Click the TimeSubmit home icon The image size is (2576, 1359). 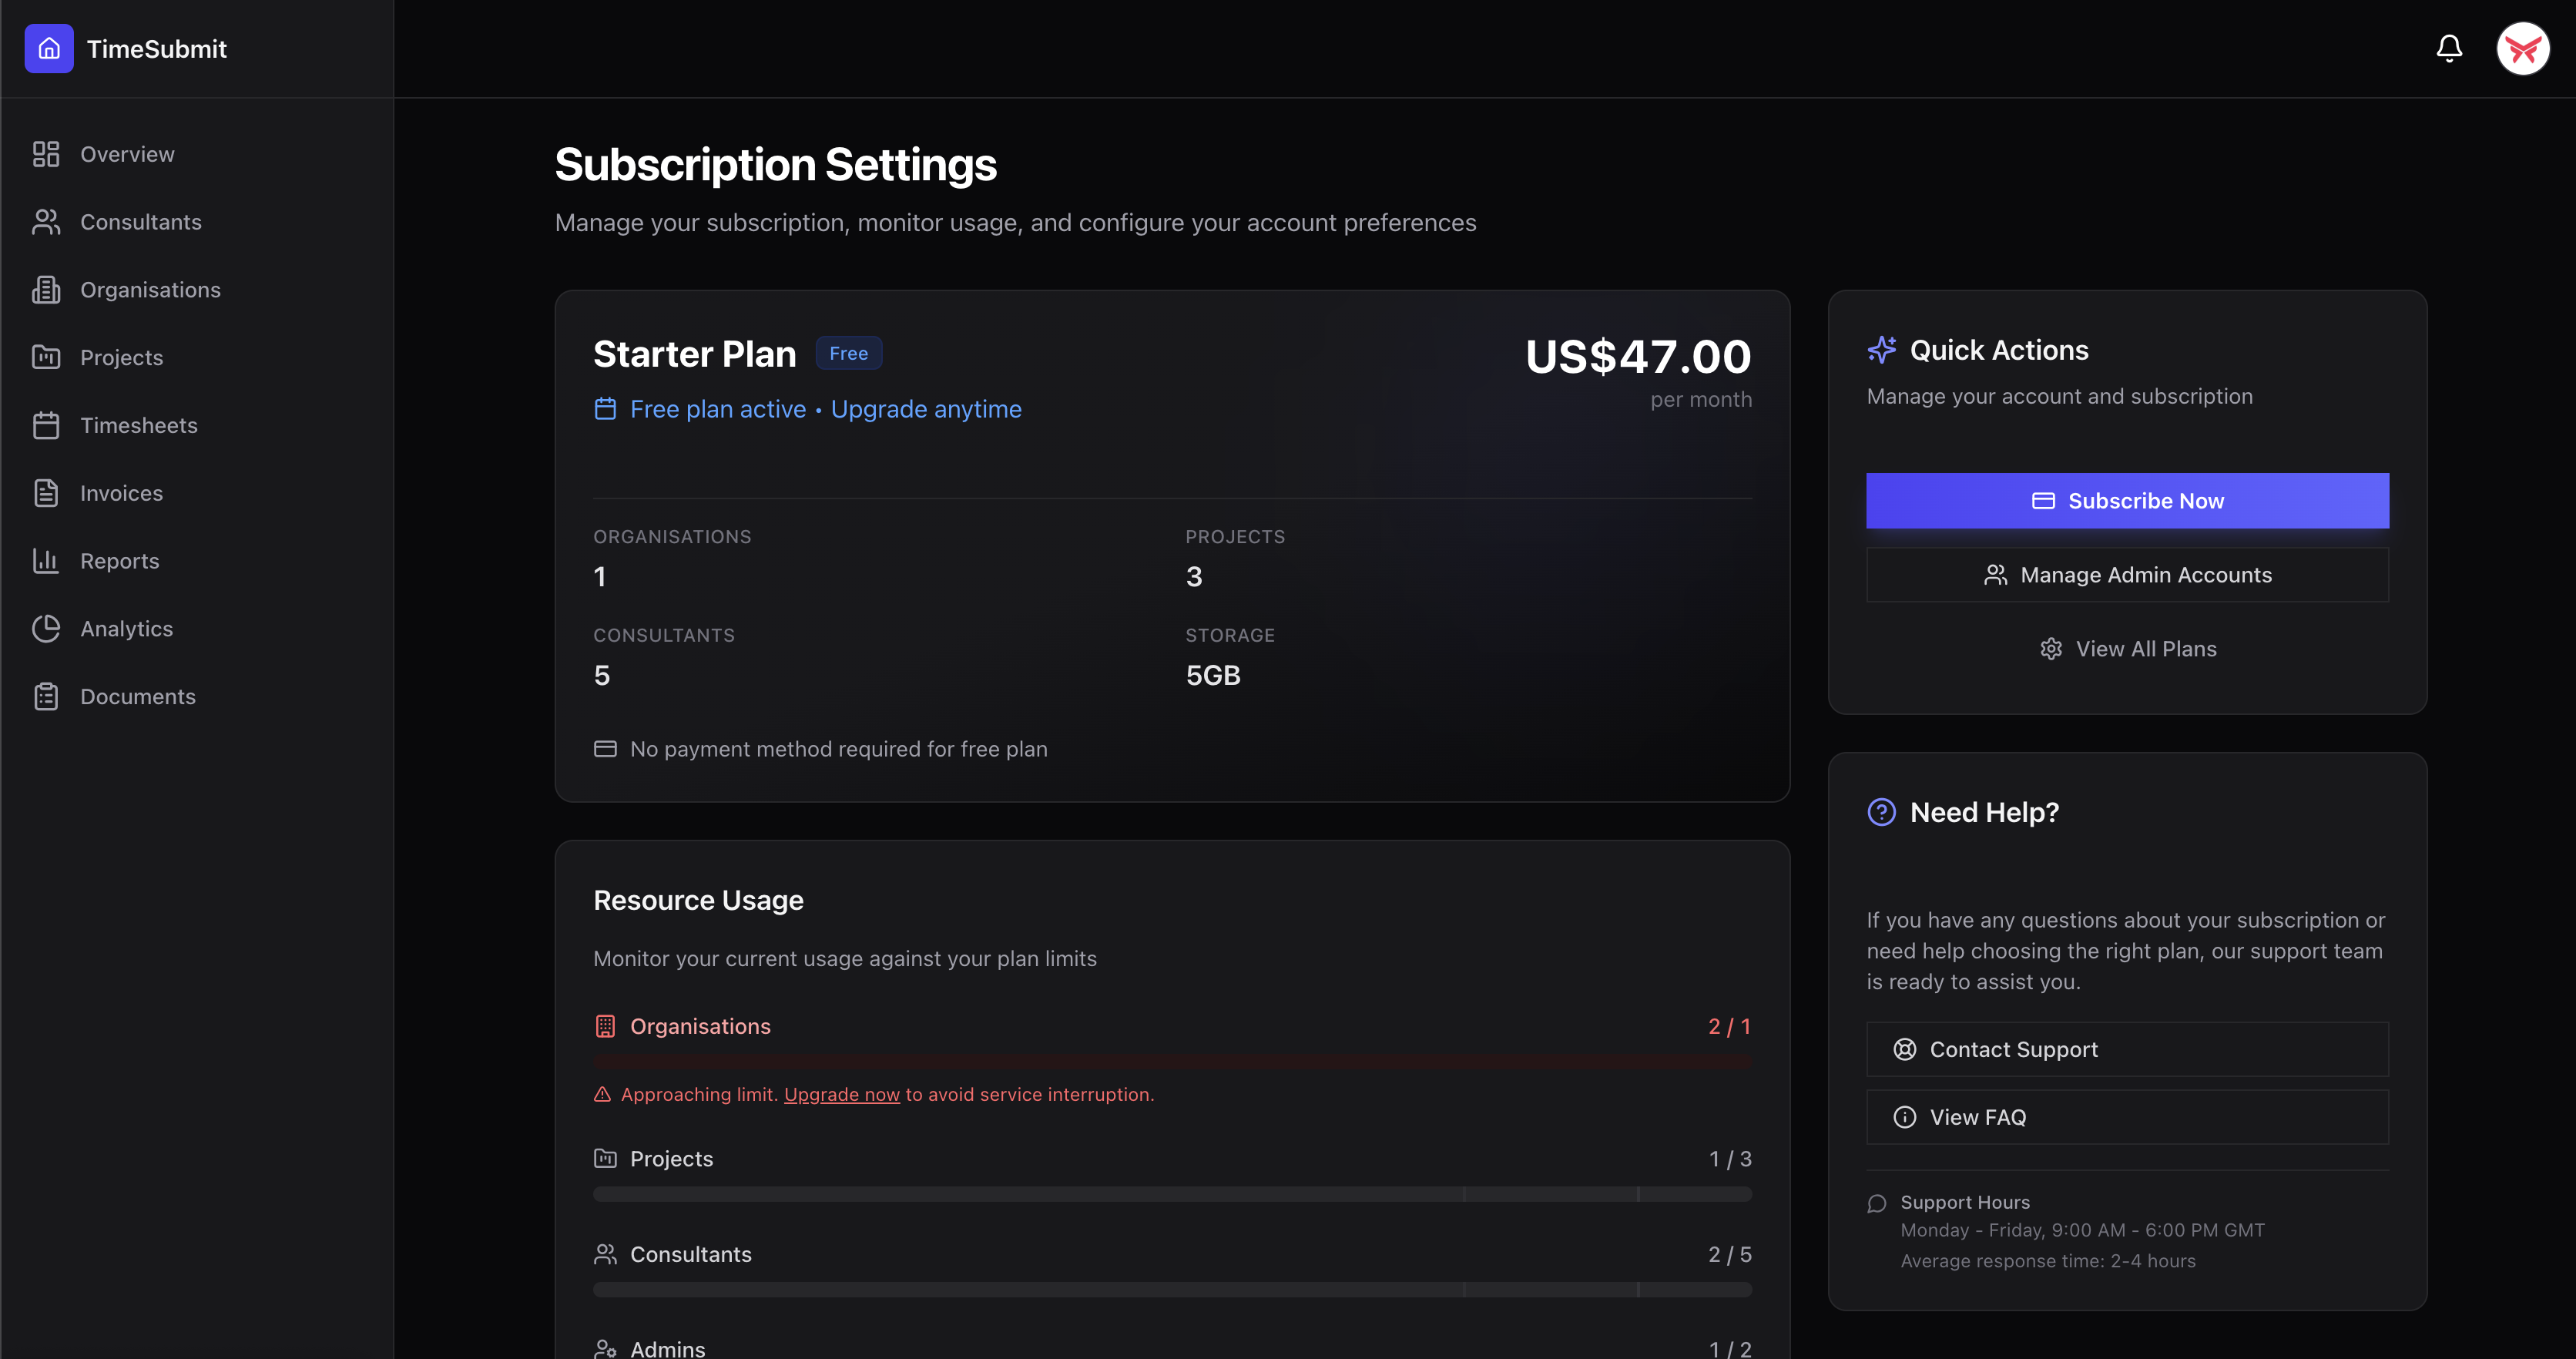[48, 48]
